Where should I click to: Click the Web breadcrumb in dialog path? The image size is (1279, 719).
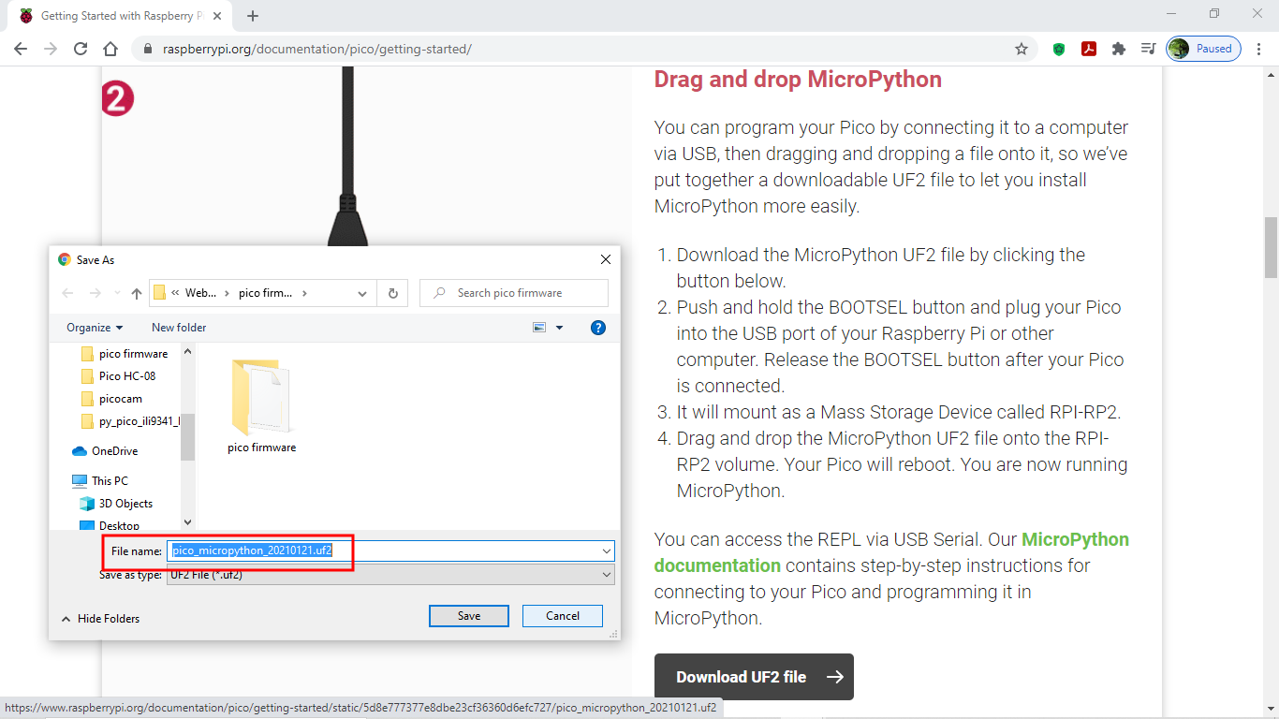click(x=199, y=293)
